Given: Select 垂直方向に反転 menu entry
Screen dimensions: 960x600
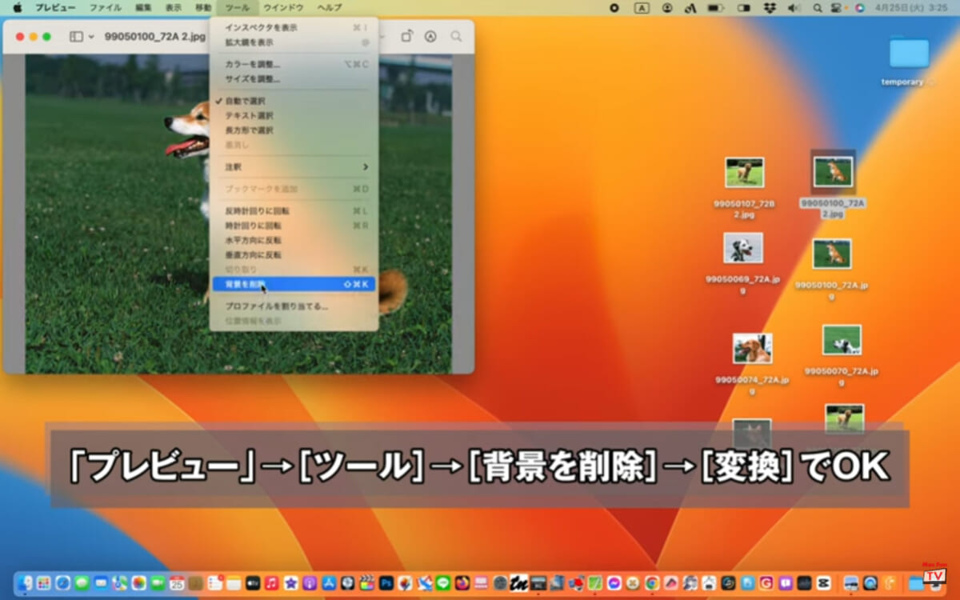Looking at the screenshot, I should (294, 254).
